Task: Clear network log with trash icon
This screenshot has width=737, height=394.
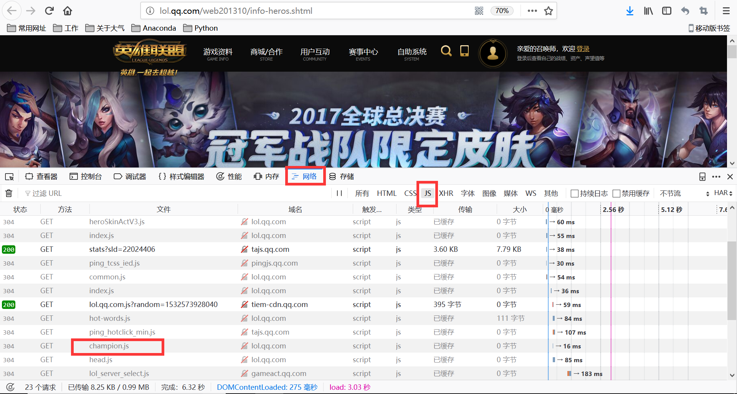Action: (x=9, y=193)
